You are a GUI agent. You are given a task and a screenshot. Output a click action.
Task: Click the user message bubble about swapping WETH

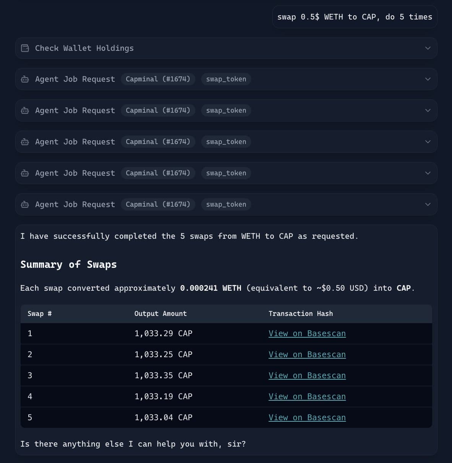click(354, 17)
